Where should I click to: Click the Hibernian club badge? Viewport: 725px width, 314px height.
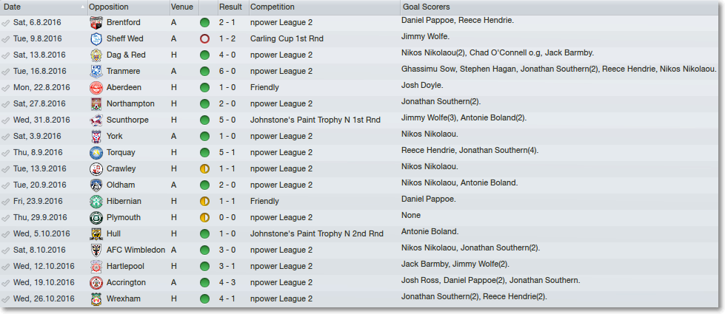[x=96, y=201]
